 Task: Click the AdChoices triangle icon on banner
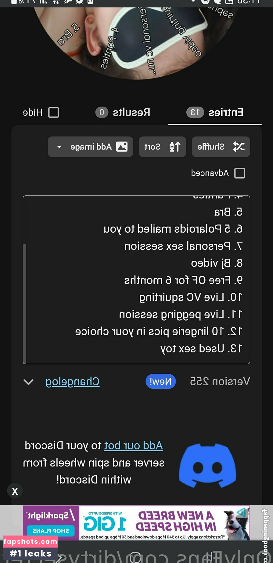243,512
